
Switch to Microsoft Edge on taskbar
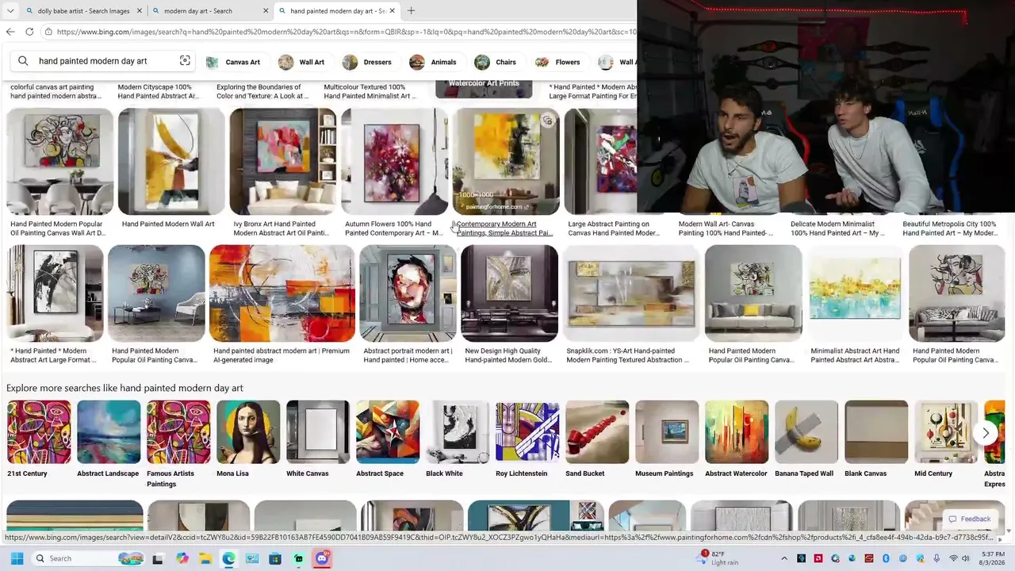coord(228,558)
